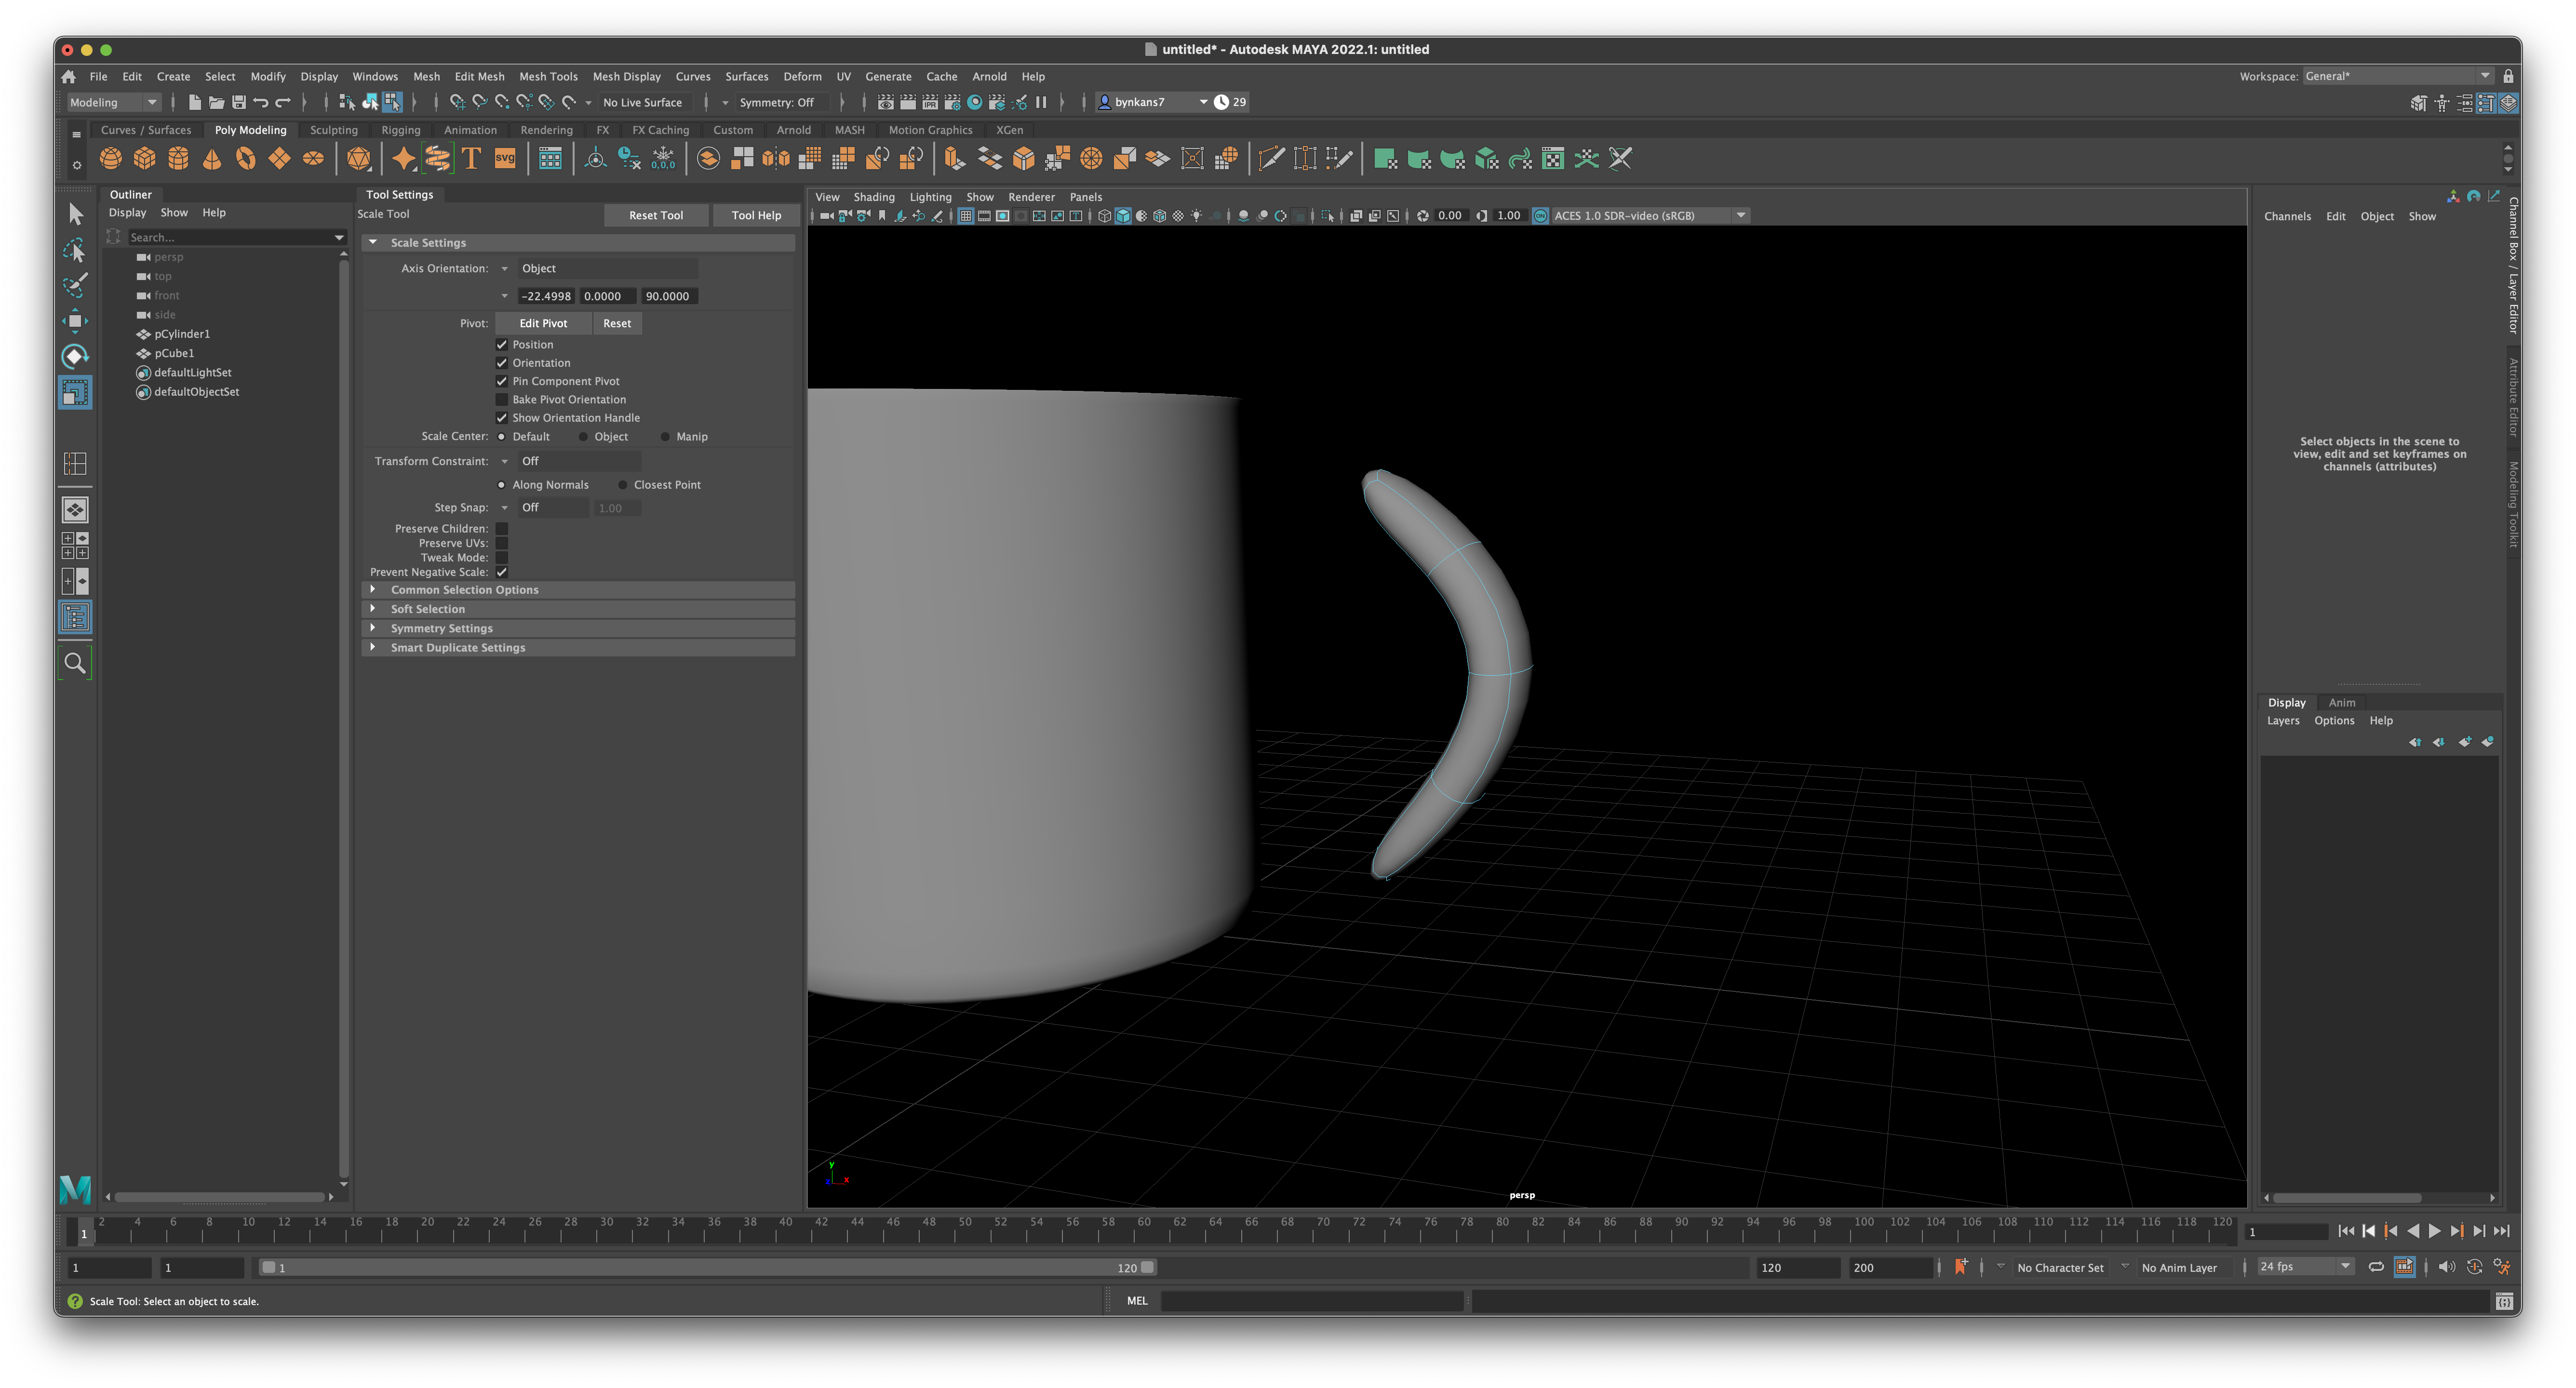Go to start of playback range
This screenshot has height=1388, width=2576.
[x=2347, y=1231]
